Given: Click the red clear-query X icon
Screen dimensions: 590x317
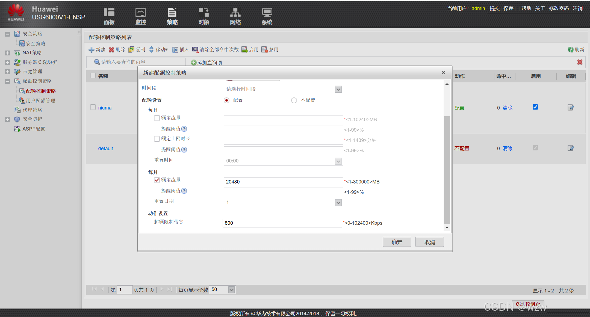Looking at the screenshot, I should (x=580, y=62).
